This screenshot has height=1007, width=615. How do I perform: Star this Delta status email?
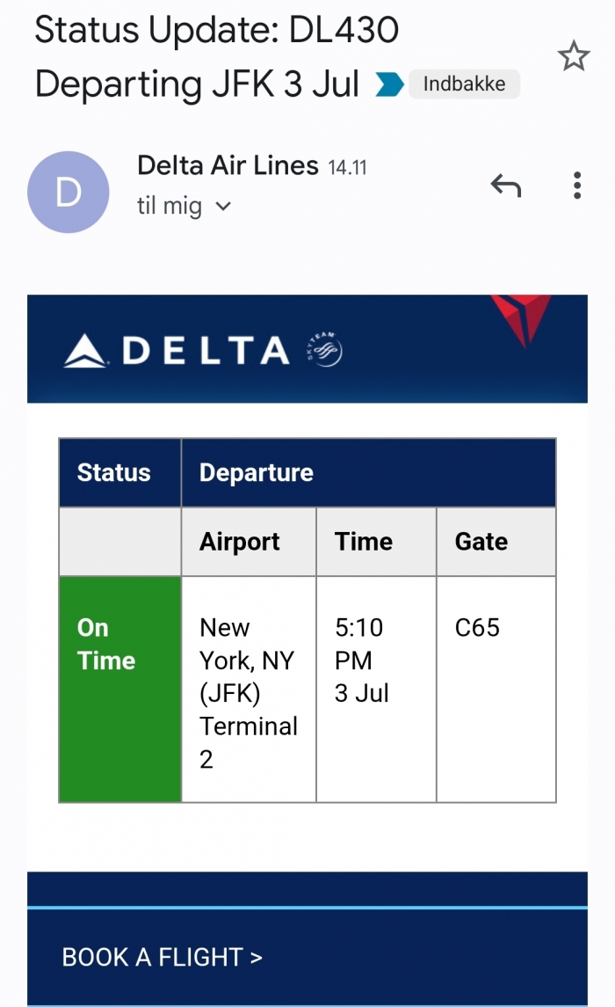click(574, 56)
